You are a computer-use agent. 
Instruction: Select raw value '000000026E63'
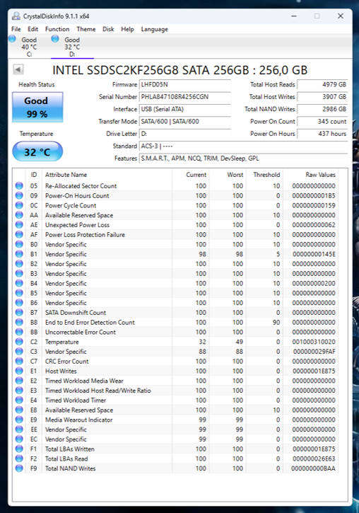[x=314, y=459]
